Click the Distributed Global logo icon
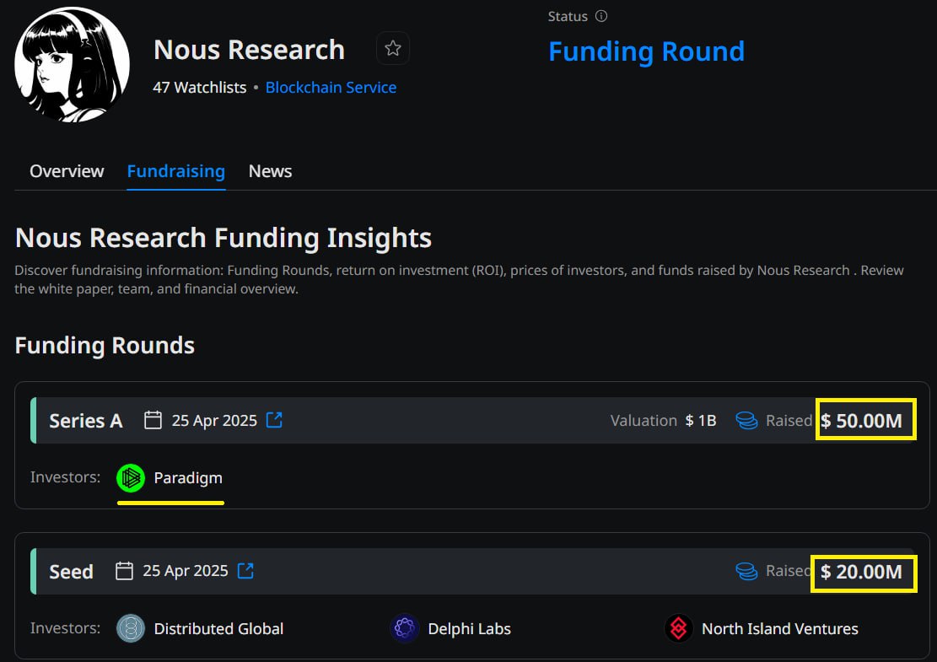The image size is (937, 662). 131,629
